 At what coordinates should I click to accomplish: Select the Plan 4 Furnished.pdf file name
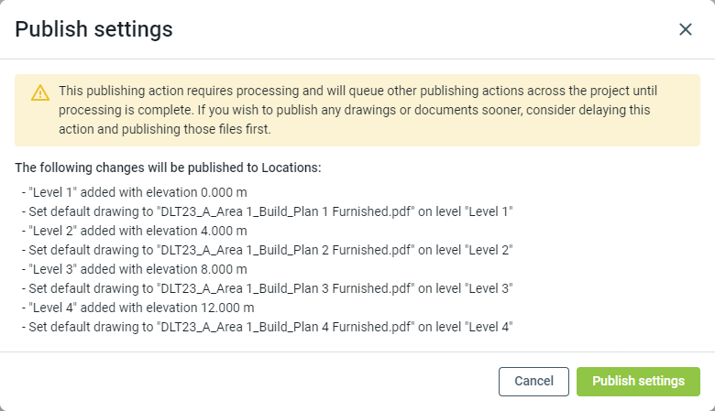(287, 327)
